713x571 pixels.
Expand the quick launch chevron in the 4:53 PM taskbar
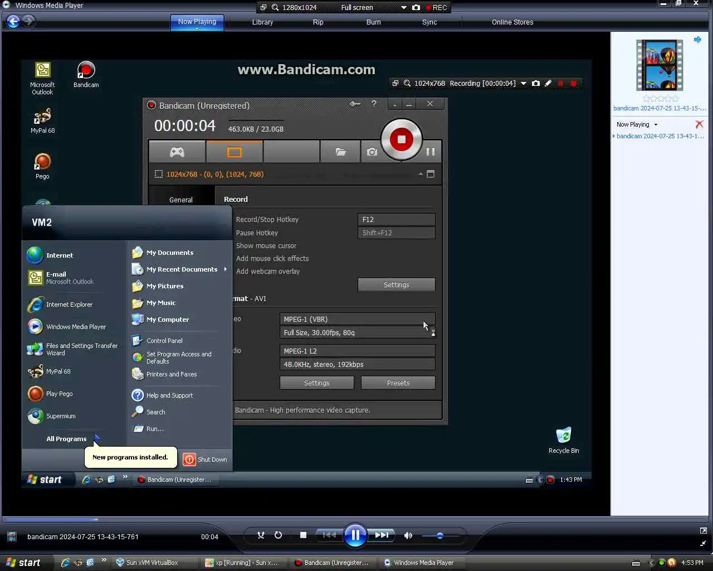(x=104, y=560)
